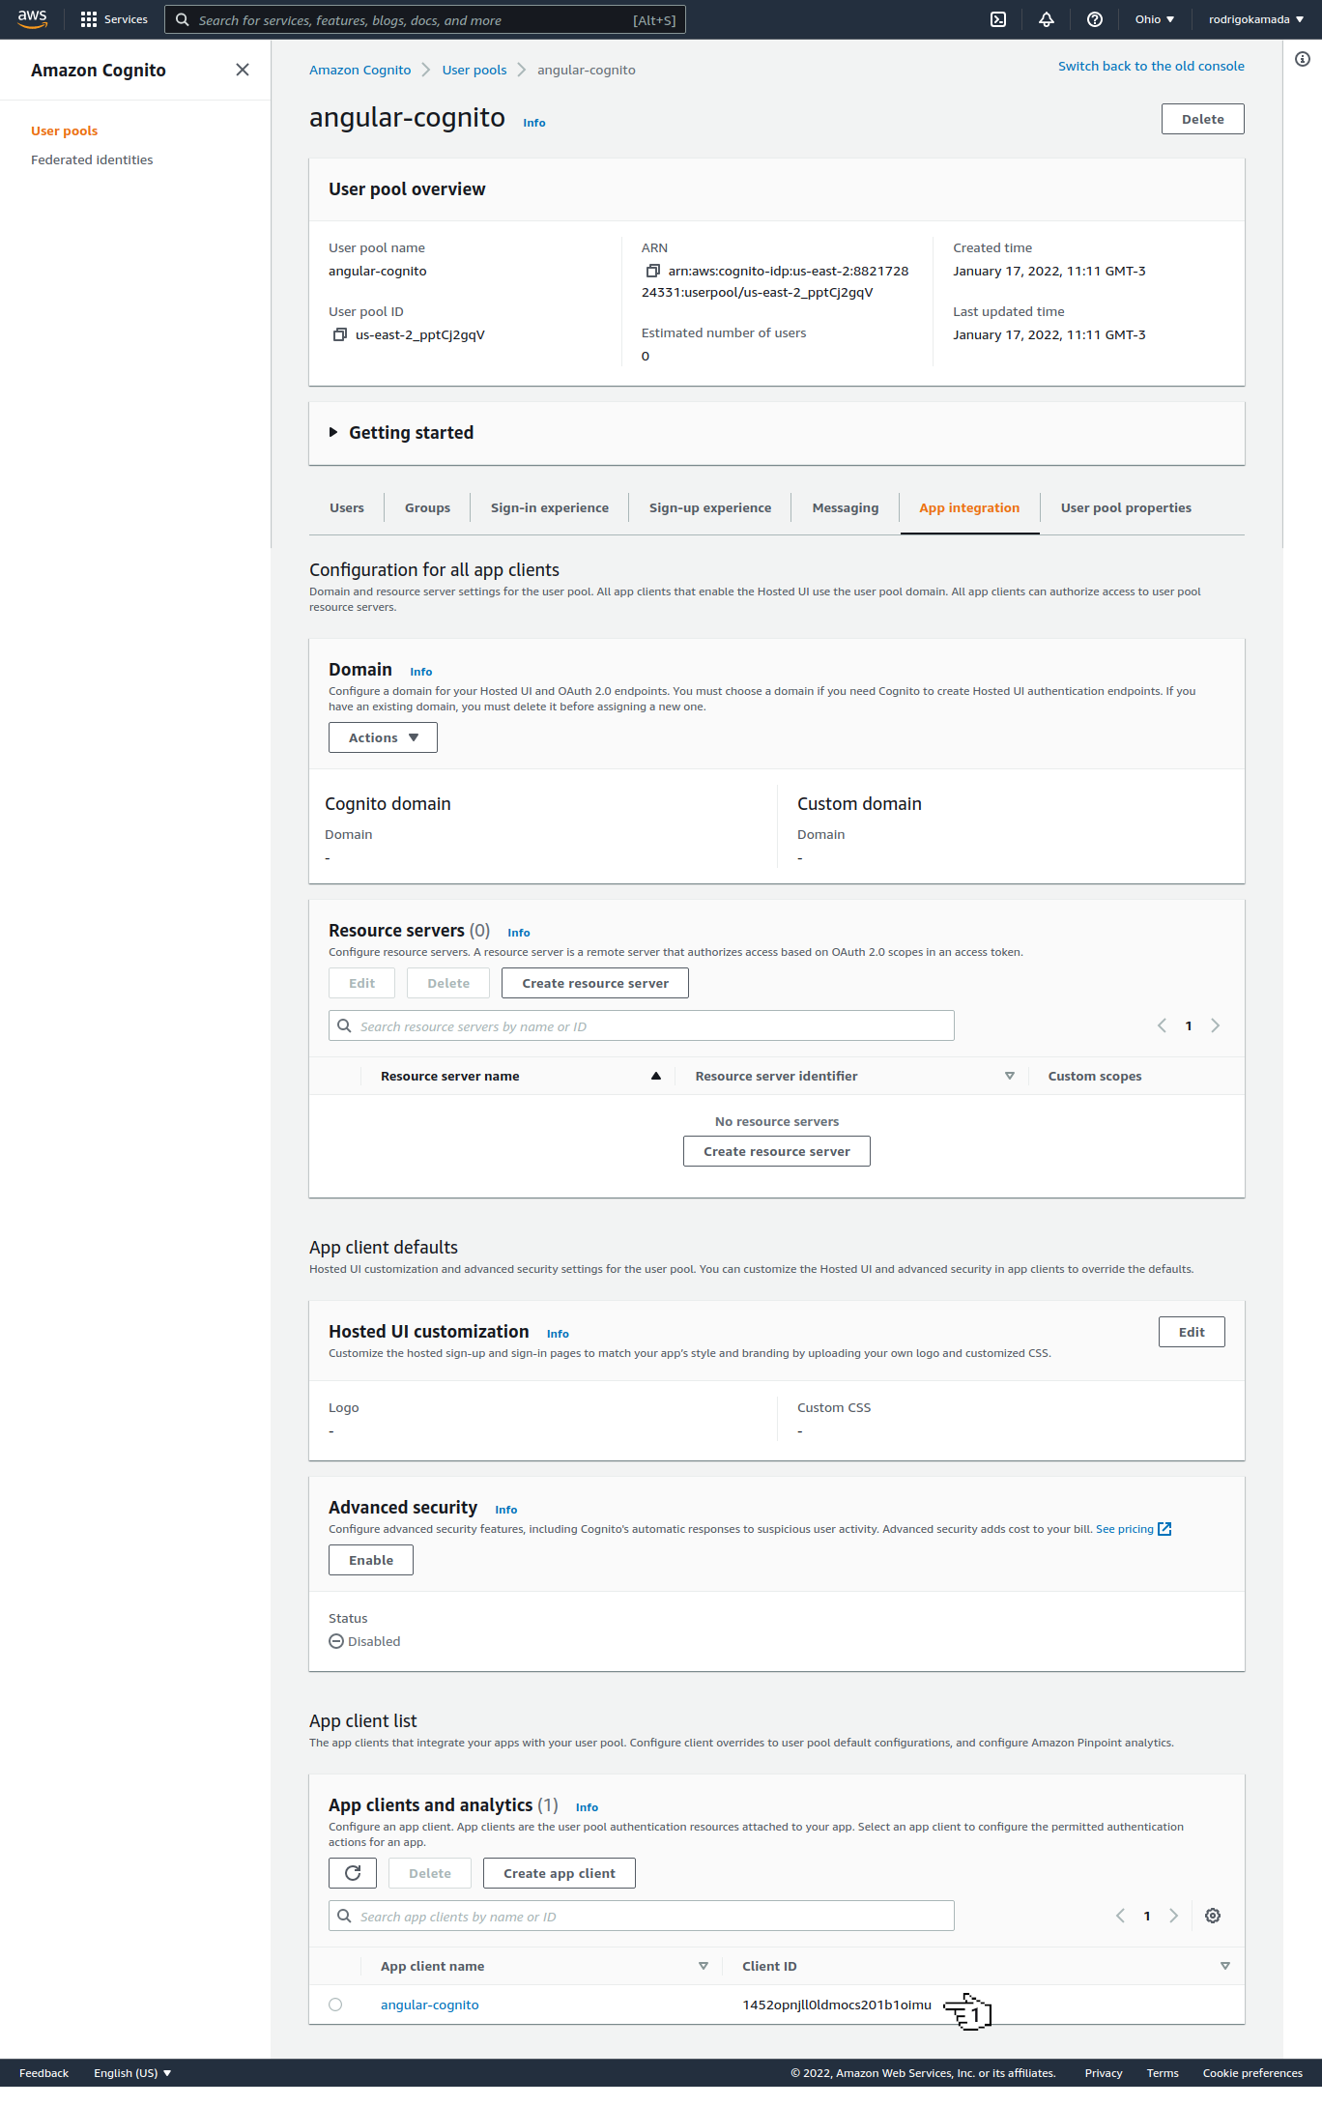Screen dimensions: 1322x2106
Task: Select the App integration tab
Action: coord(969,507)
